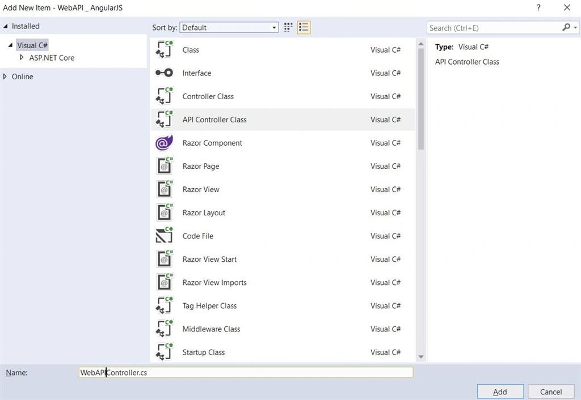This screenshot has width=581, height=400.
Task: Click Visual C# type in Interface row
Action: 385,73
